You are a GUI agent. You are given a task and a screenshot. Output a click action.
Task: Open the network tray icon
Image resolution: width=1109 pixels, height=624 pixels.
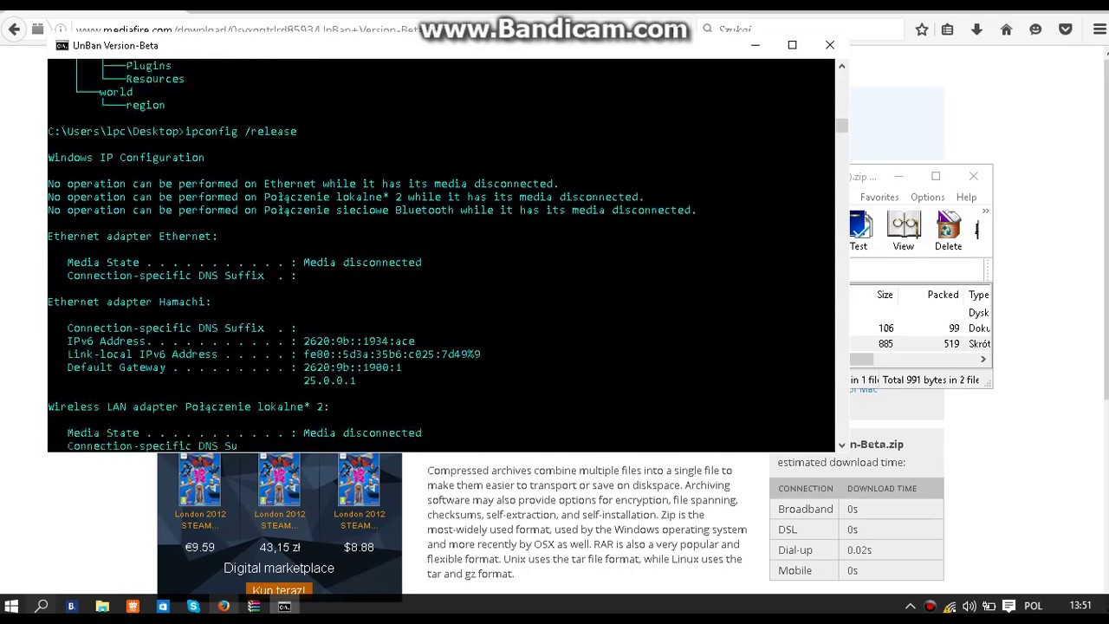[x=950, y=607]
